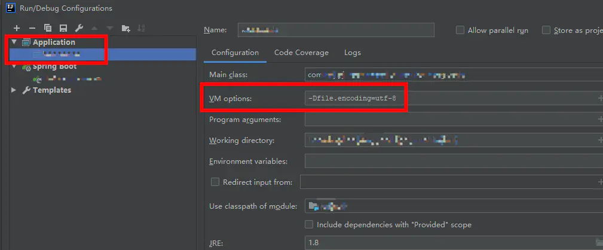The width and height of the screenshot is (603, 250).
Task: Open the Use classpath of module dropdown
Action: pyautogui.click(x=454, y=206)
